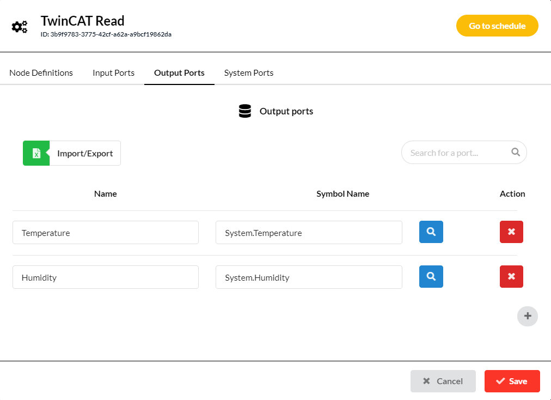Image resolution: width=551 pixels, height=400 pixels.
Task: Browse symbols for the Humidity port
Action: 431,276
